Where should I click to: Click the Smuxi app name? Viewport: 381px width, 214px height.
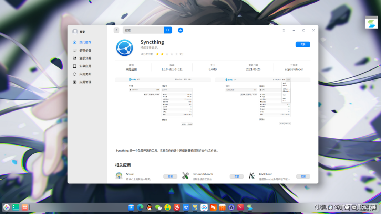tap(130, 174)
